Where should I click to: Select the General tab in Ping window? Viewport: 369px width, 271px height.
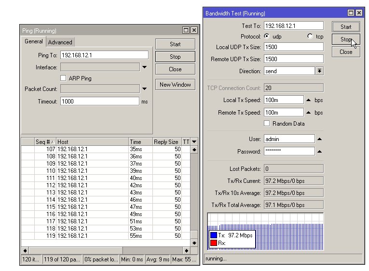(34, 41)
